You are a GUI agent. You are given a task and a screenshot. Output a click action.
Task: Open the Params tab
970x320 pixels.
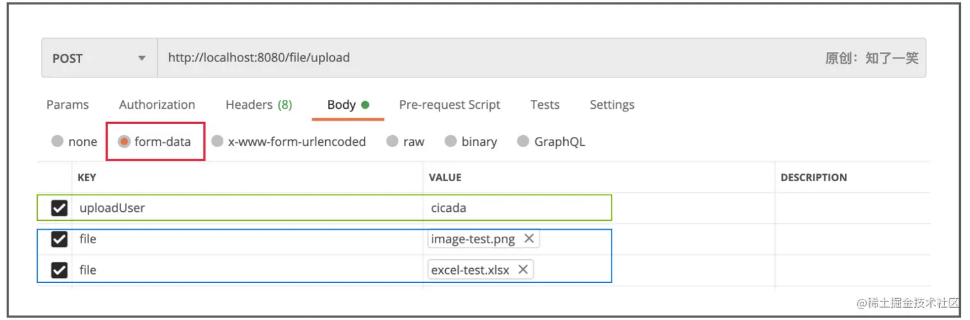click(67, 105)
